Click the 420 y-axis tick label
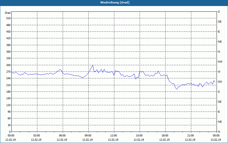 click(9, 38)
